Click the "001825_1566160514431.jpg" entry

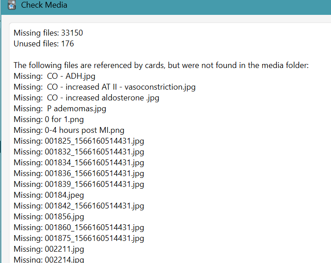[x=79, y=141]
